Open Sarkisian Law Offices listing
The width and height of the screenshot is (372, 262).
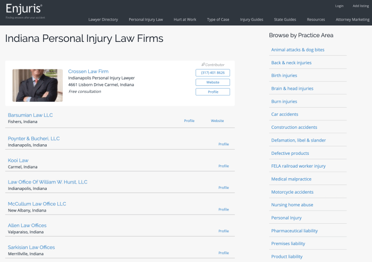31,247
